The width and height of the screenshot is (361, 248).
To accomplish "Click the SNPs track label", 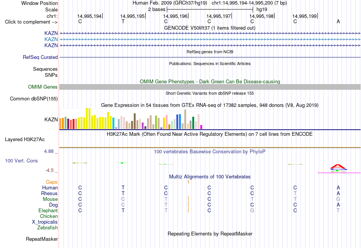I will pos(51,75).
